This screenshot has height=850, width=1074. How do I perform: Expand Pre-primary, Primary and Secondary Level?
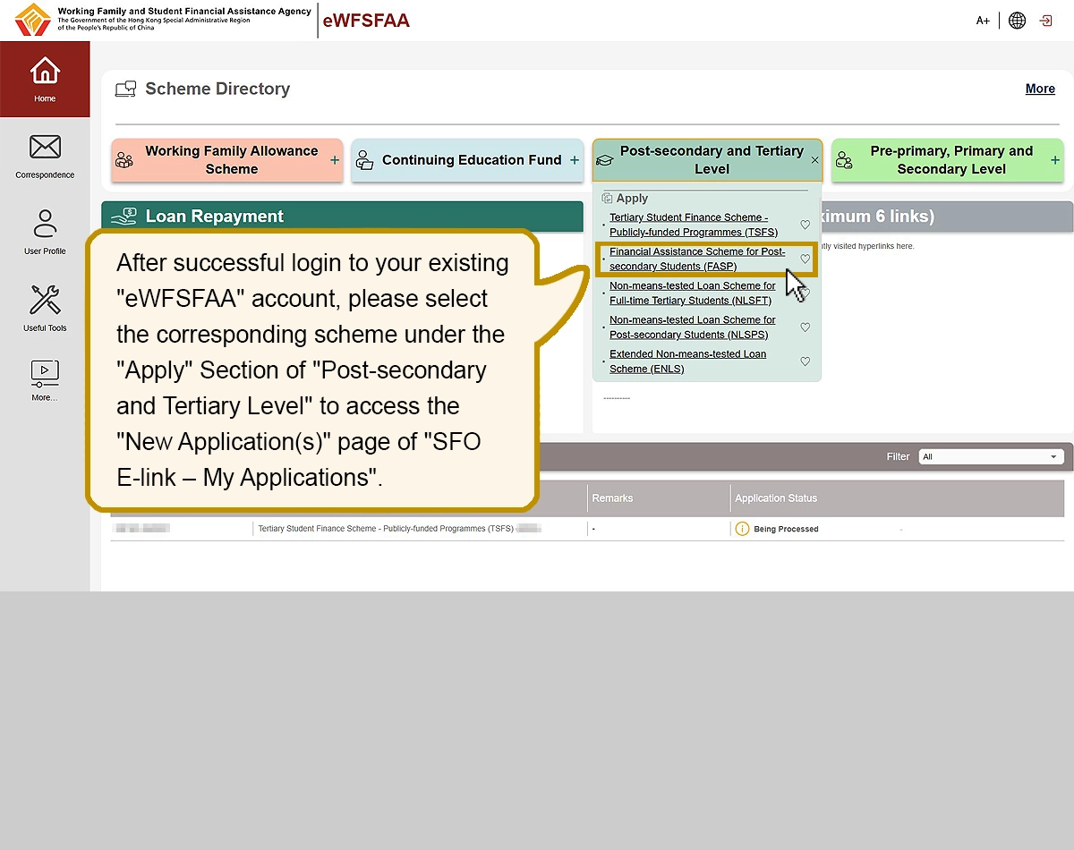pos(947,160)
